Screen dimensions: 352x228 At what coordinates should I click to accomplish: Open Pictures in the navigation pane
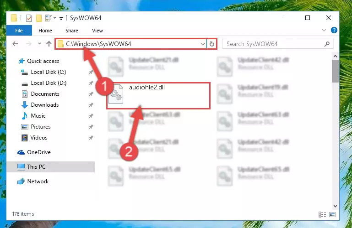click(x=41, y=127)
